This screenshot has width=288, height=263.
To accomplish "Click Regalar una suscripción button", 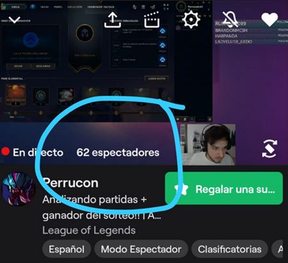I will [x=224, y=188].
